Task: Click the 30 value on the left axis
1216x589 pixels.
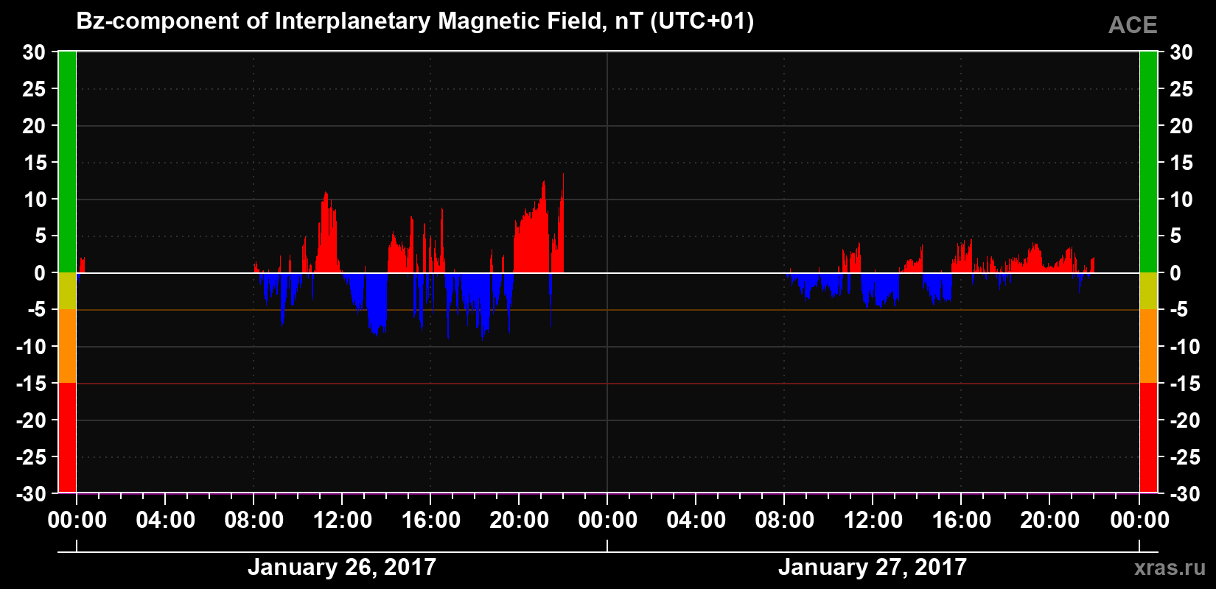Action: point(34,52)
